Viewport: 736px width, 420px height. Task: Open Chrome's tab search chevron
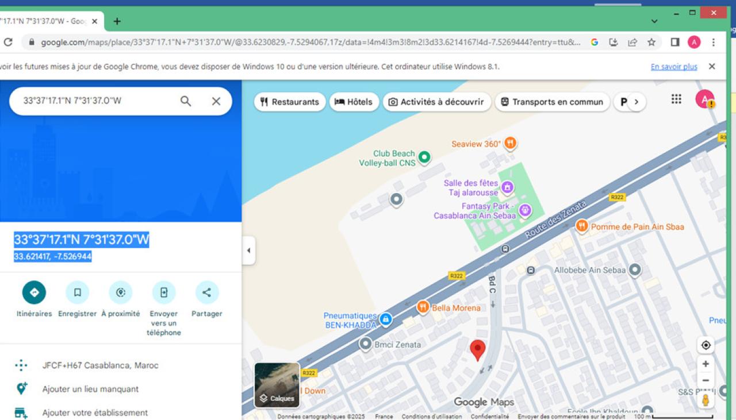tap(654, 21)
